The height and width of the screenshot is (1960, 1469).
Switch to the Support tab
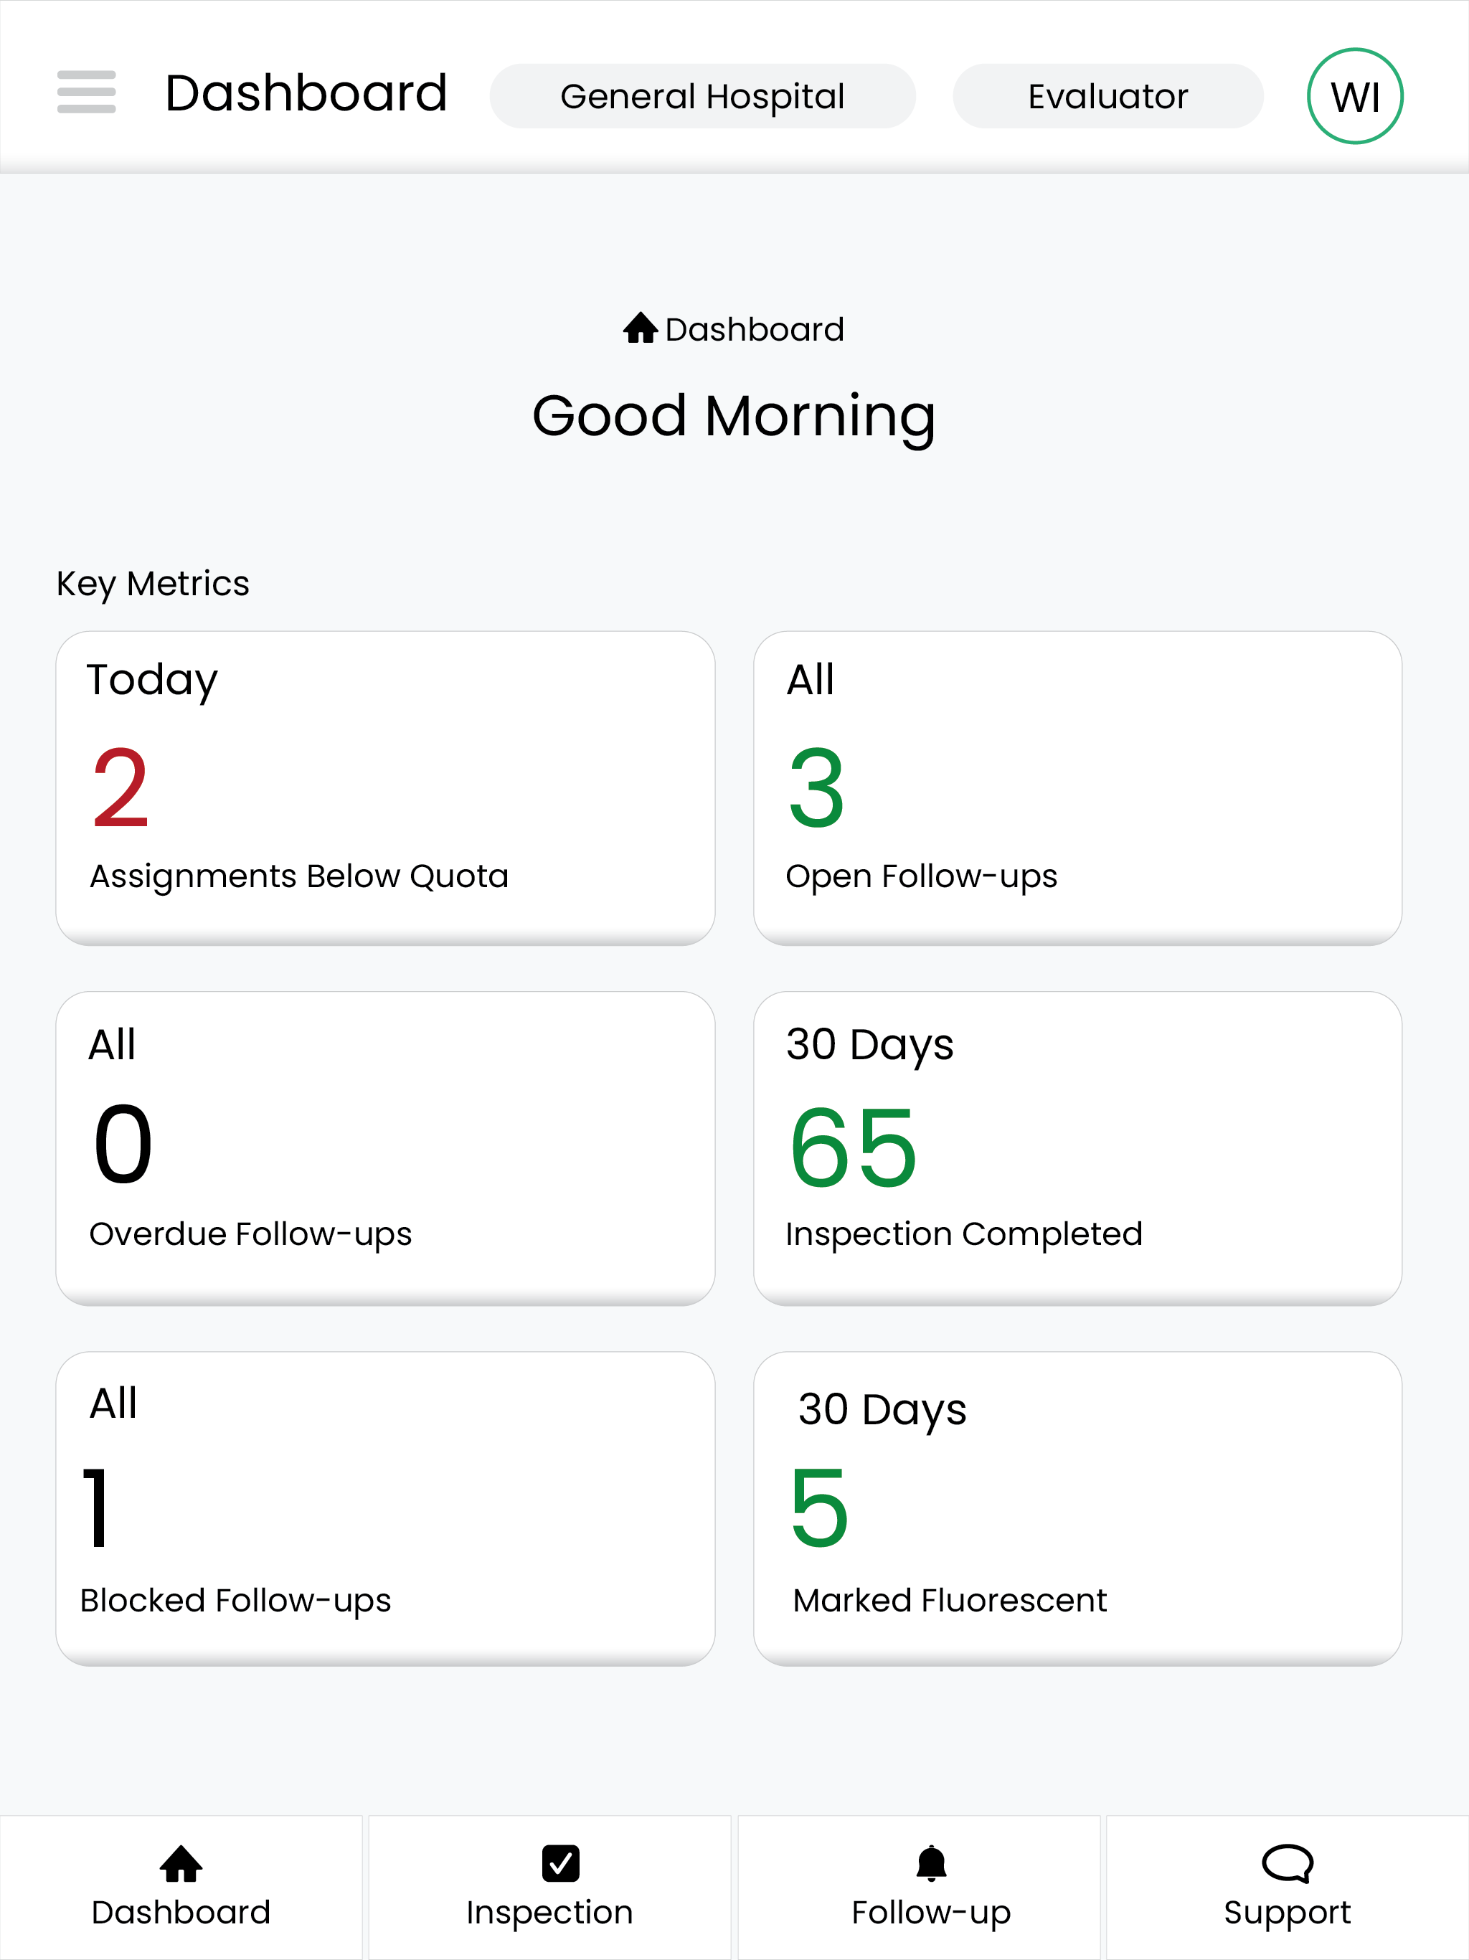click(1288, 1888)
